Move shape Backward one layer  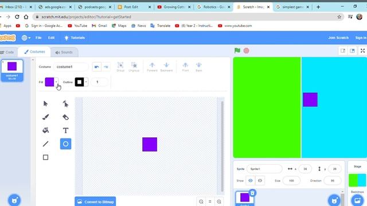(166, 67)
